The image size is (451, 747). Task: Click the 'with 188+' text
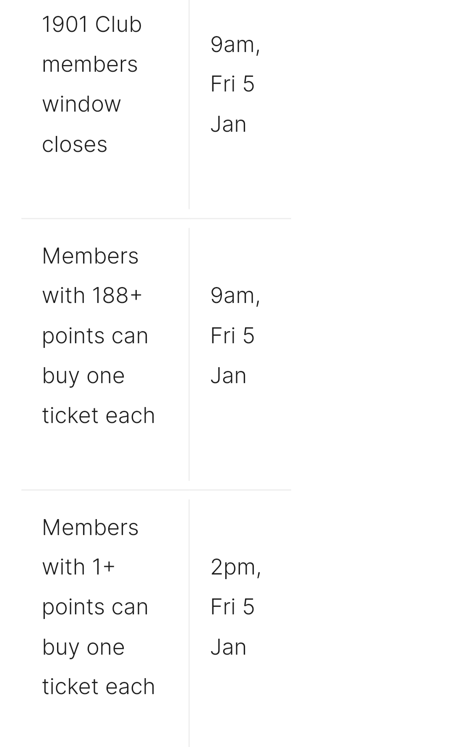coord(92,295)
